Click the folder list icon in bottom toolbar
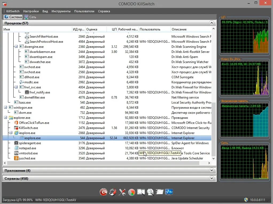 (160, 192)
